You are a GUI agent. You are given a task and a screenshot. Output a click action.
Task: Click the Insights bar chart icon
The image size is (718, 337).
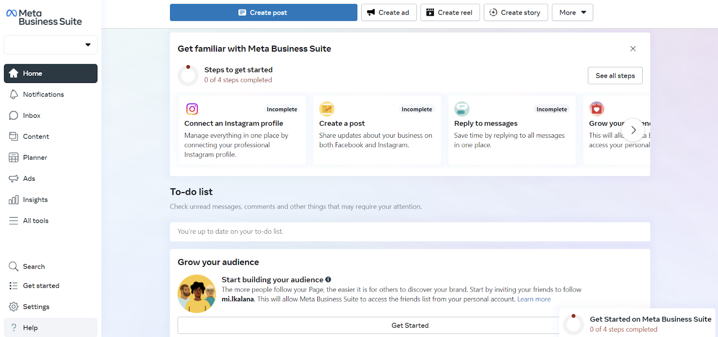tap(13, 200)
